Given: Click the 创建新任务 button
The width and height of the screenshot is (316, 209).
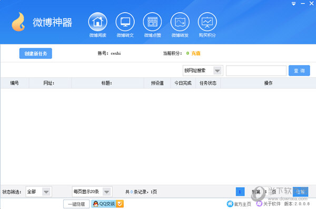Looking at the screenshot, I should [x=36, y=54].
